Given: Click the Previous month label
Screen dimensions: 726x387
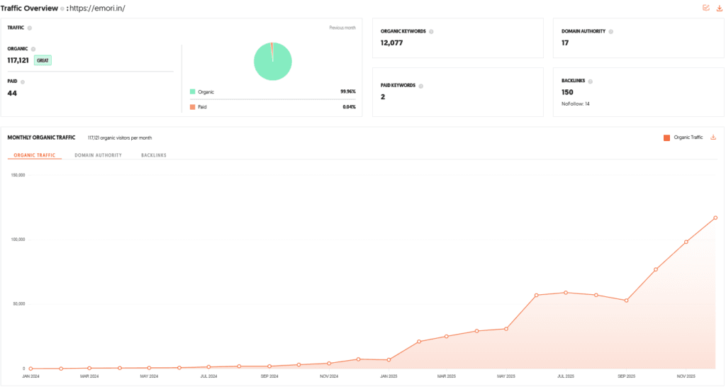Looking at the screenshot, I should 342,28.
